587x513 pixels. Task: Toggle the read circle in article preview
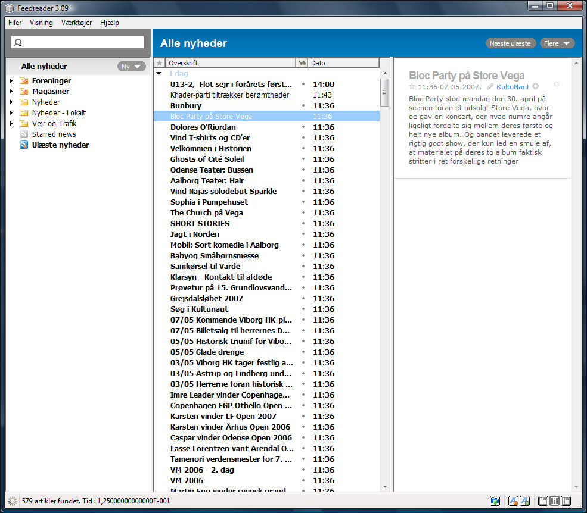tap(556, 84)
